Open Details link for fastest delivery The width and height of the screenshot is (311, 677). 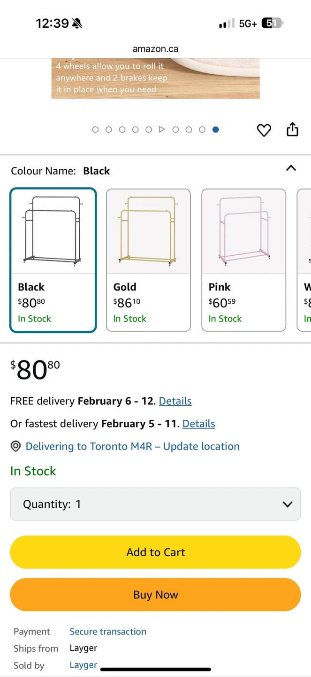pyautogui.click(x=198, y=424)
